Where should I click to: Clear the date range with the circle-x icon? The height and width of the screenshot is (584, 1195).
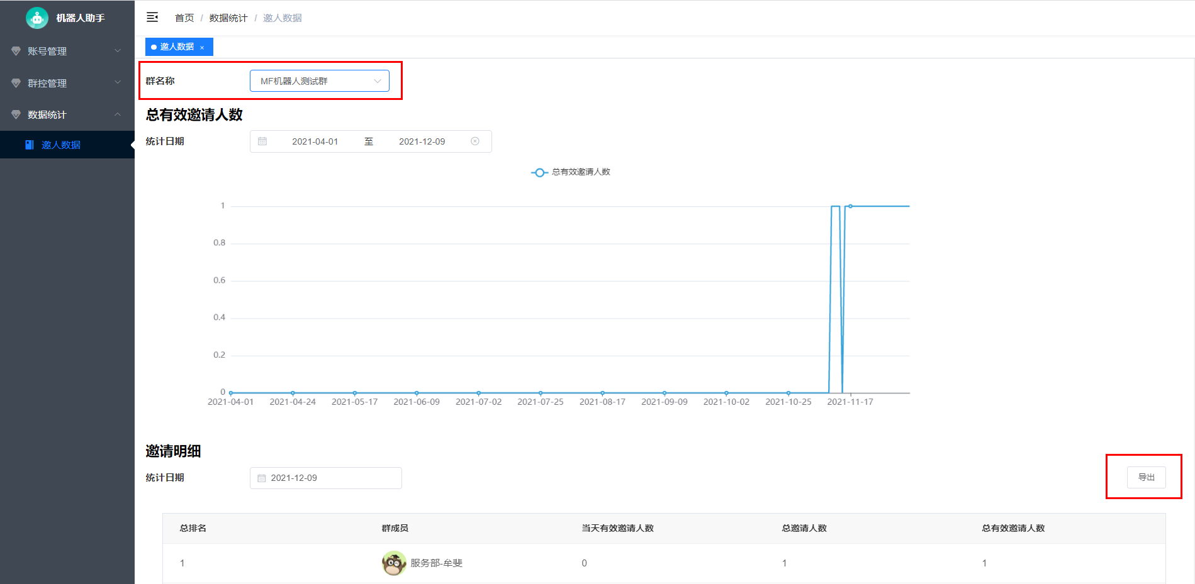[x=475, y=141]
